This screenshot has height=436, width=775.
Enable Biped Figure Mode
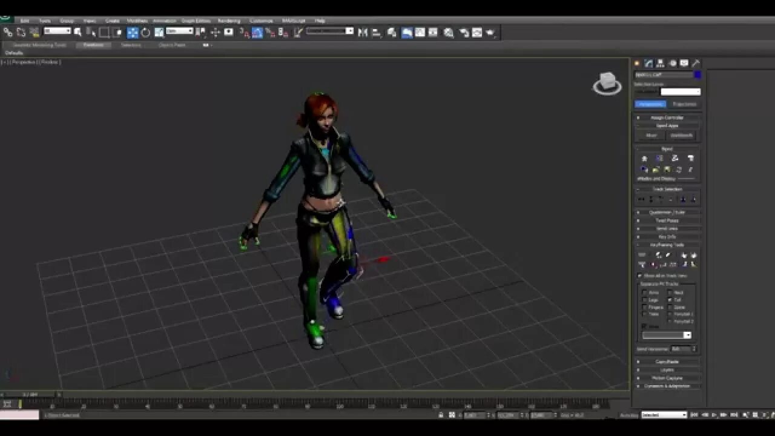pos(644,158)
